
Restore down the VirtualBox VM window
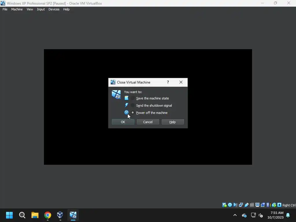tap(275, 3)
